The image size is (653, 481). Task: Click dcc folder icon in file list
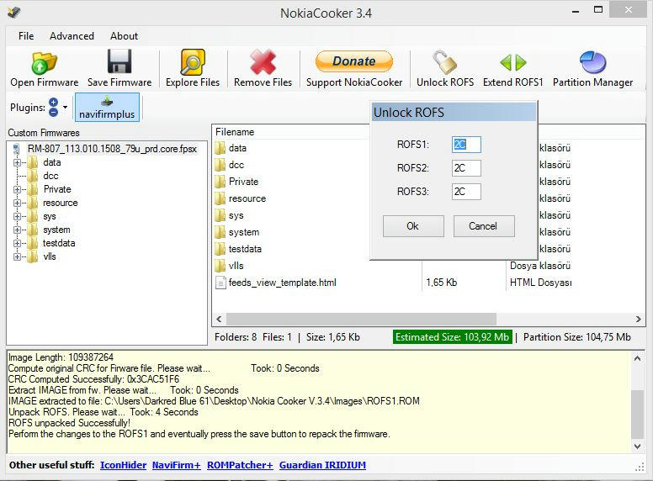[x=220, y=165]
